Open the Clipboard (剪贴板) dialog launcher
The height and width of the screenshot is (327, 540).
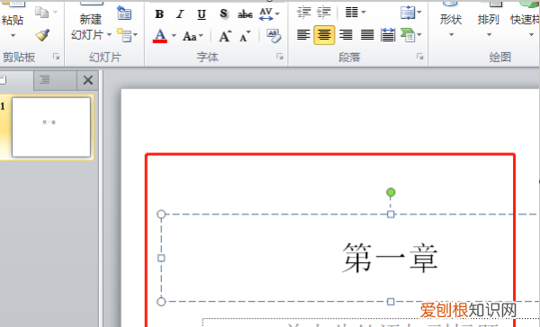[56, 56]
